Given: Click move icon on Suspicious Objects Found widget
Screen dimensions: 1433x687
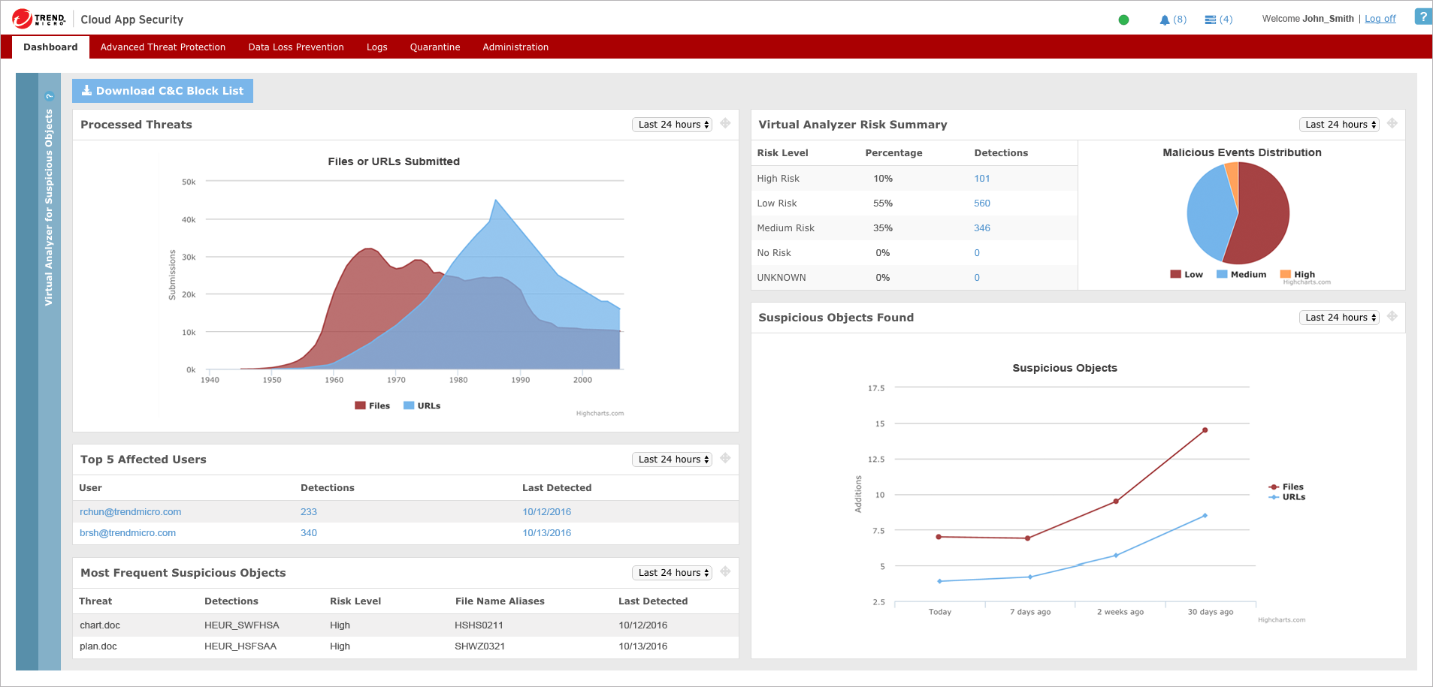Looking at the screenshot, I should tap(1392, 317).
